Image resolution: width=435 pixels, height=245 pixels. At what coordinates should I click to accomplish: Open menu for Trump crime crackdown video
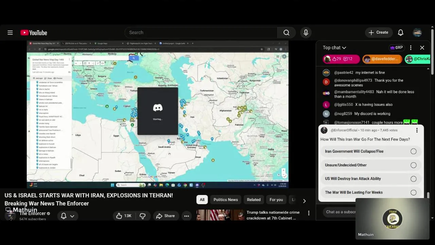[309, 213]
